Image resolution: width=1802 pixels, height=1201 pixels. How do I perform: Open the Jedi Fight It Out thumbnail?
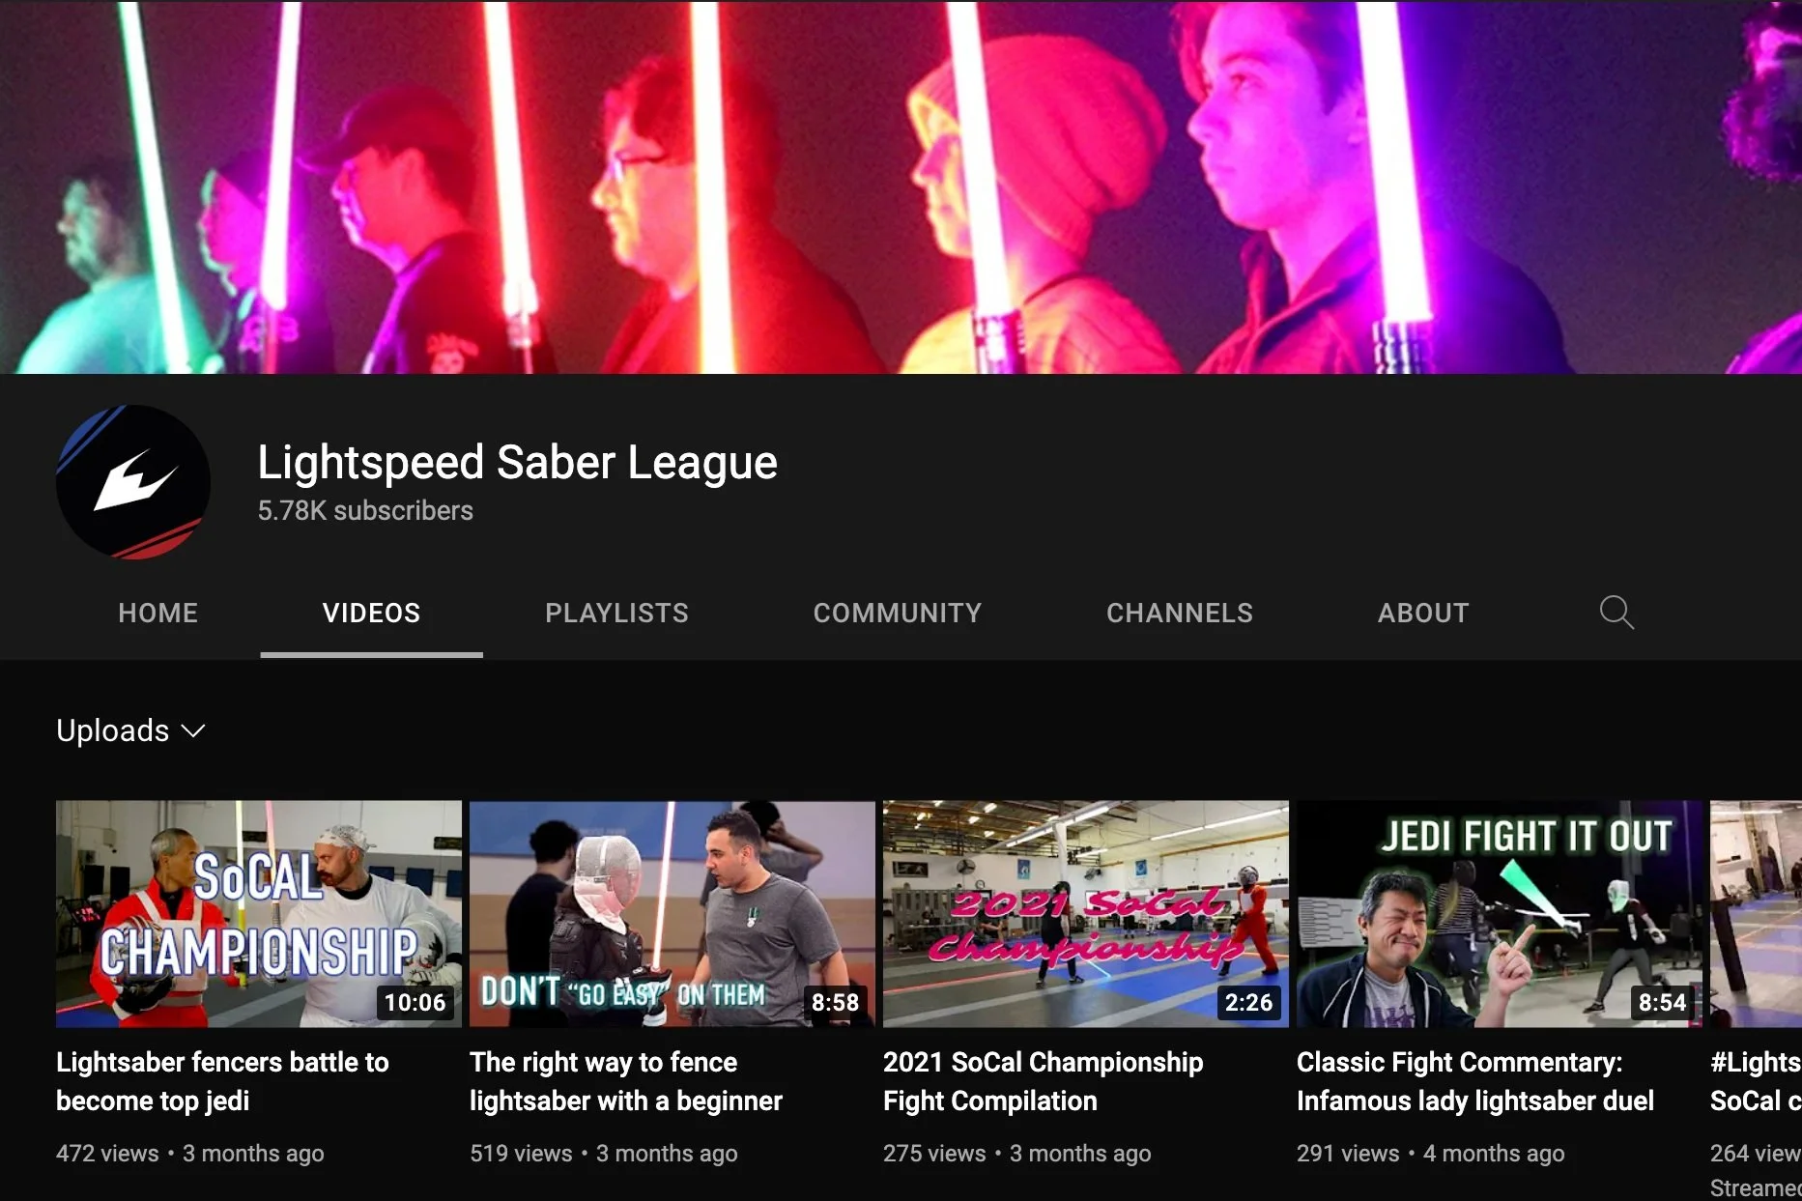(x=1500, y=914)
